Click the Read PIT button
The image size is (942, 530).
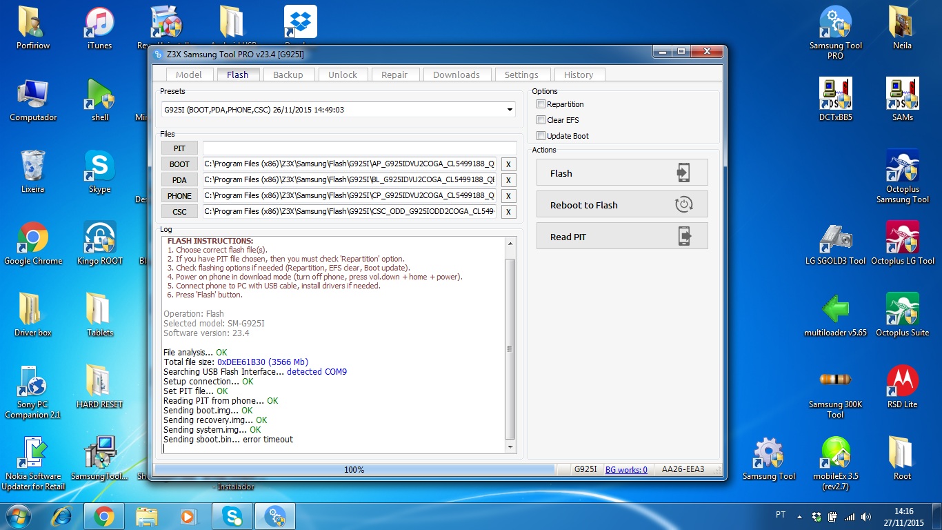622,236
